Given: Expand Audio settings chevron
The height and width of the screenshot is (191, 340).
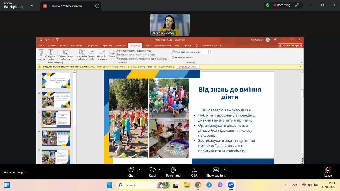Looking at the screenshot, I should [x=26, y=172].
